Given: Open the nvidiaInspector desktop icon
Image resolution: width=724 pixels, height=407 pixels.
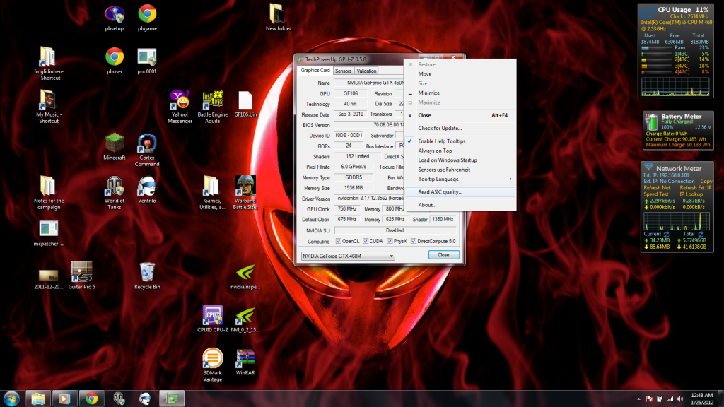Looking at the screenshot, I should tap(245, 276).
